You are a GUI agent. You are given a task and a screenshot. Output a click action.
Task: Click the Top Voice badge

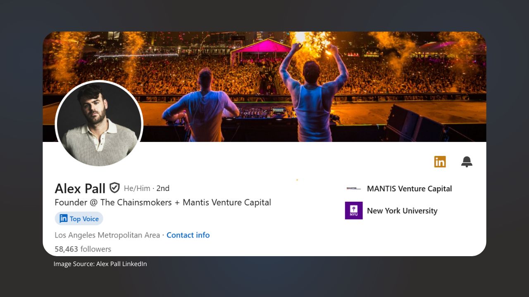pyautogui.click(x=79, y=219)
